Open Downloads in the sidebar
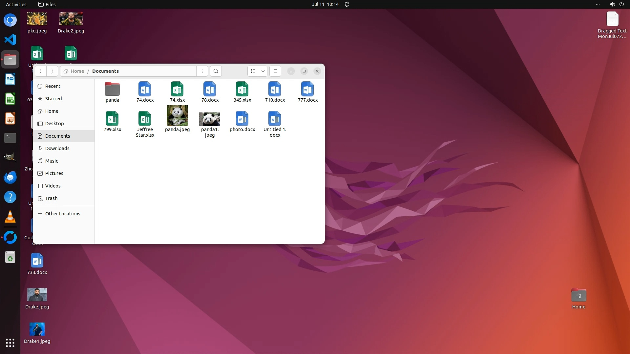Image resolution: width=630 pixels, height=354 pixels. [x=57, y=148]
